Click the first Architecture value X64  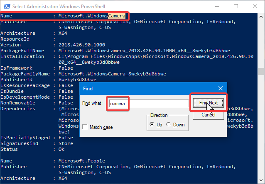click(x=63, y=33)
